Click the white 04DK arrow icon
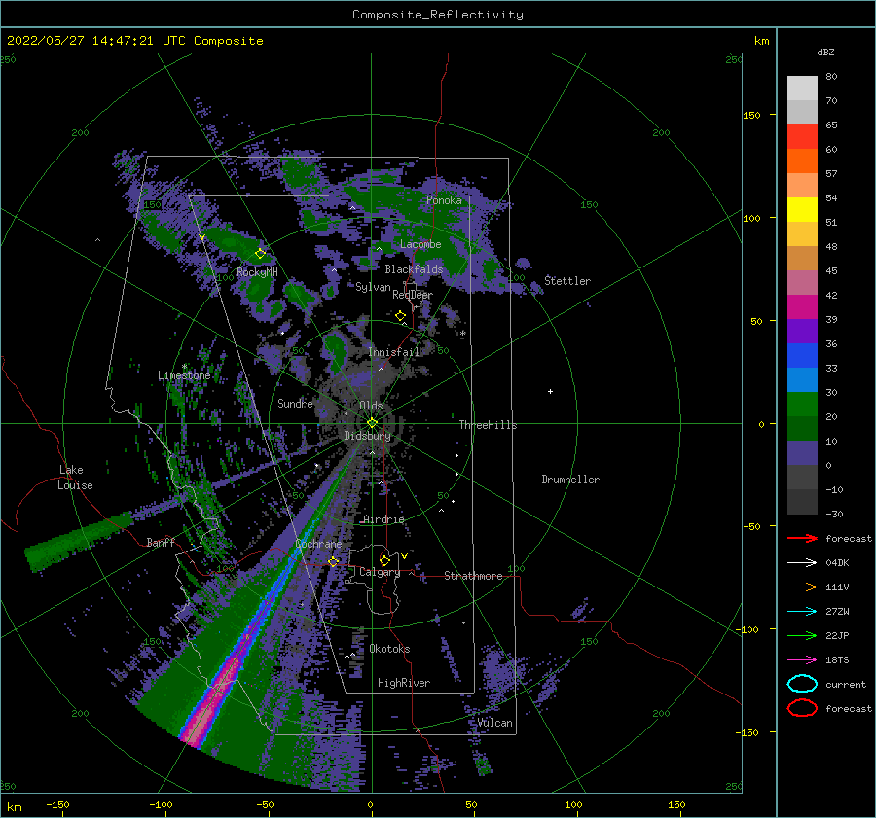The image size is (876, 818). (x=802, y=563)
